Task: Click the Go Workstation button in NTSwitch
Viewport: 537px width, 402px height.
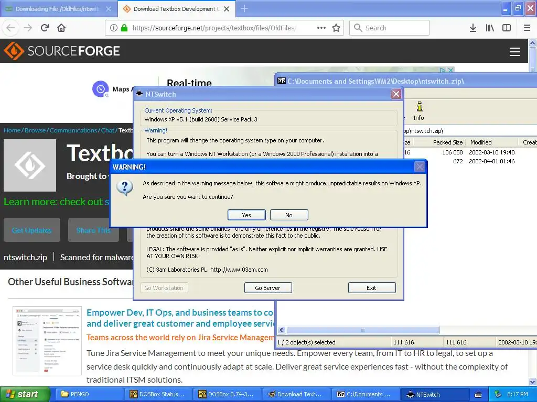Action: click(164, 288)
